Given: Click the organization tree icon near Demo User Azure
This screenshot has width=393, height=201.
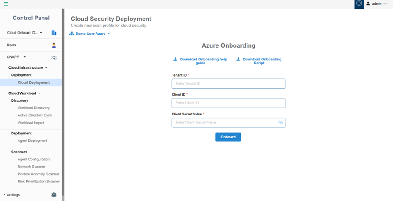Looking at the screenshot, I should [72, 33].
